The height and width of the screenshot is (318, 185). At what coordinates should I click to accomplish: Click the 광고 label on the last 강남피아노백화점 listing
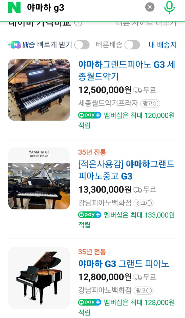143,290
